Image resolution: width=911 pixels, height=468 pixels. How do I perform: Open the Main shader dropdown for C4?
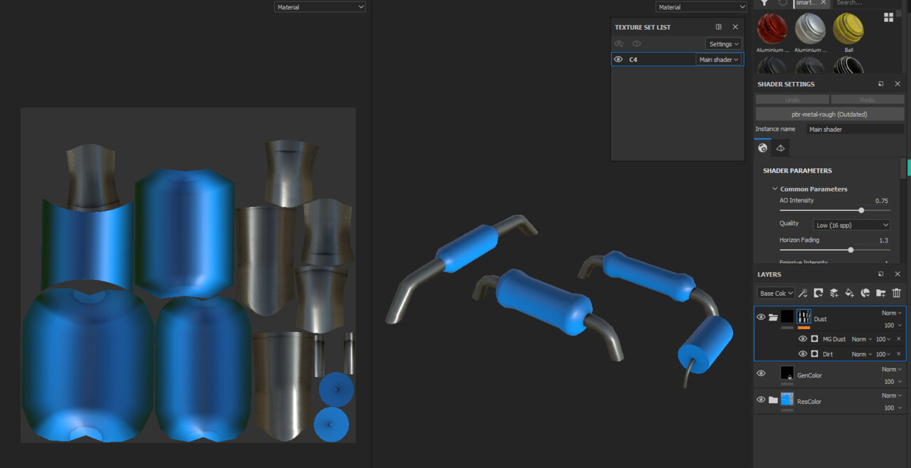(719, 60)
